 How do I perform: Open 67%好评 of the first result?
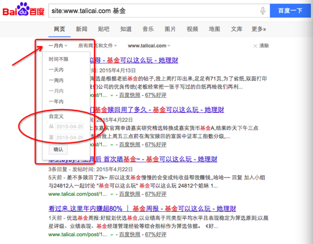click(x=155, y=95)
